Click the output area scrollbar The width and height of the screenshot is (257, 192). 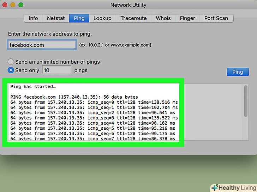[246, 101]
